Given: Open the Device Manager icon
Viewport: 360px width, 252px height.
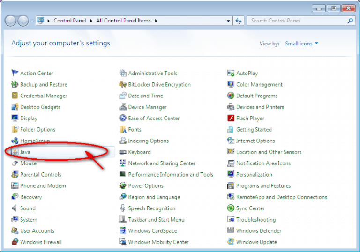Looking at the screenshot, I should coord(123,107).
